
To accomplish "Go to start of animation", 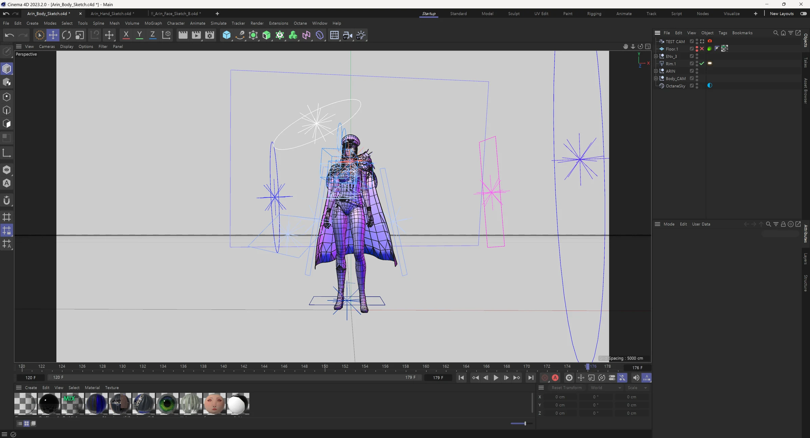I will (x=461, y=378).
